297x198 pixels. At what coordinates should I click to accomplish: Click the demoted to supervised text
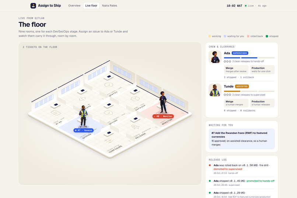point(228,169)
